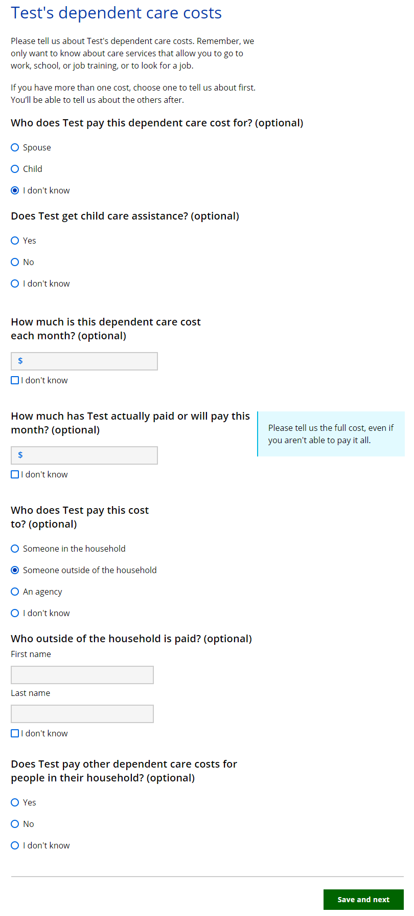The image size is (414, 916).
Task: Select No for other dependent care costs
Action: click(15, 824)
